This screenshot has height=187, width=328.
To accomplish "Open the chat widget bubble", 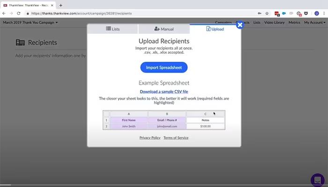I will click(318, 180).
